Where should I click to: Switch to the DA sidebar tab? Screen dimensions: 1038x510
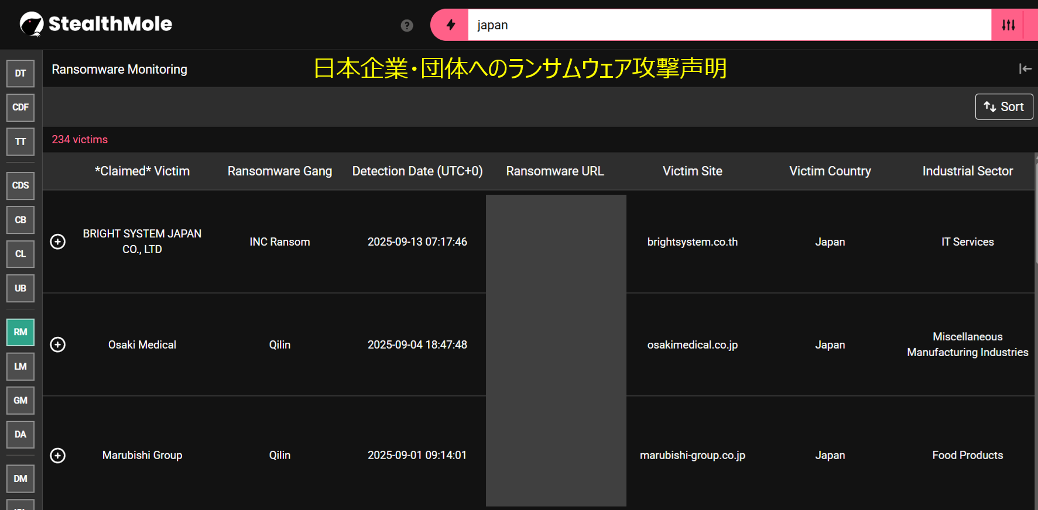pos(20,435)
